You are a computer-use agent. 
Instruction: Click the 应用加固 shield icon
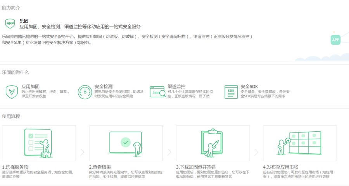click(x=12, y=92)
